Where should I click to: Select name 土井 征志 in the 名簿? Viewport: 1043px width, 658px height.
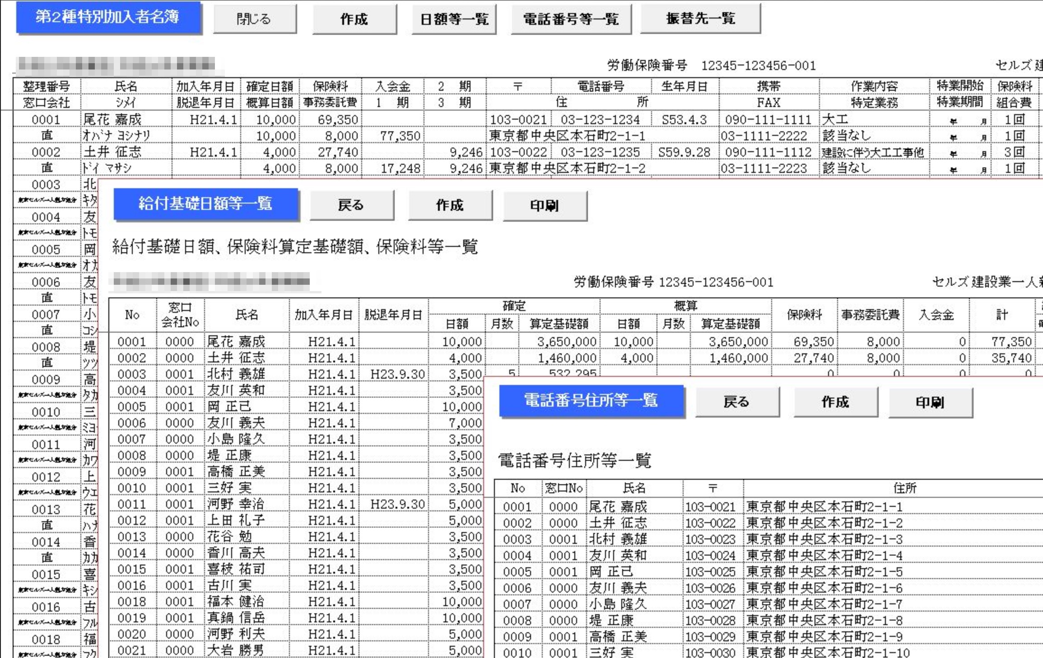coord(112,152)
